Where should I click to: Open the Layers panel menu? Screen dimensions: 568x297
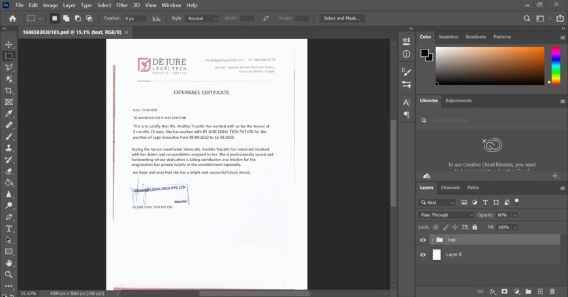pyautogui.click(x=563, y=188)
